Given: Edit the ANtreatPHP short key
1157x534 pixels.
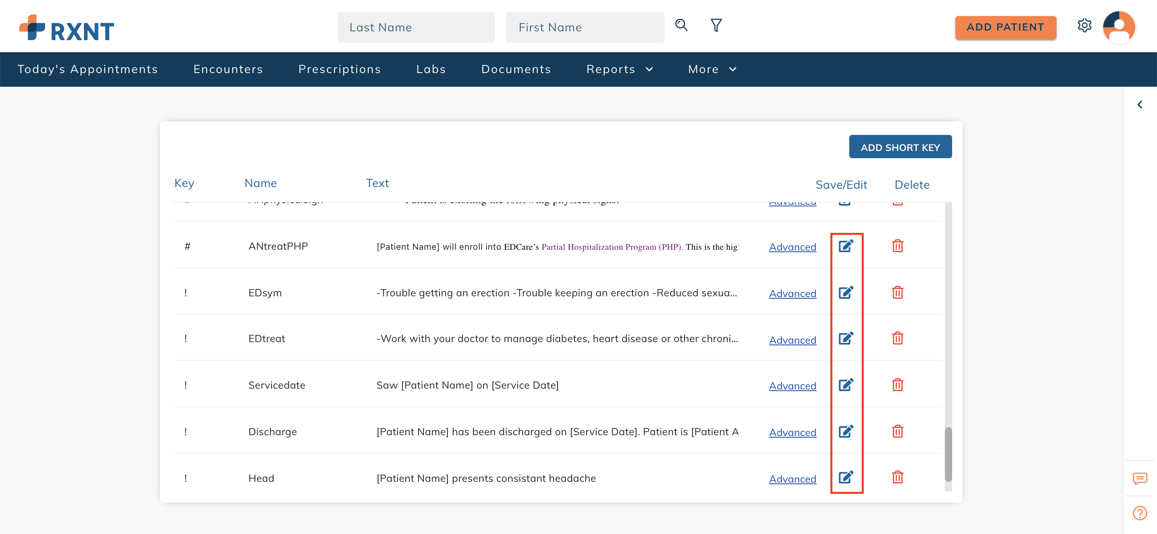Looking at the screenshot, I should pyautogui.click(x=846, y=246).
